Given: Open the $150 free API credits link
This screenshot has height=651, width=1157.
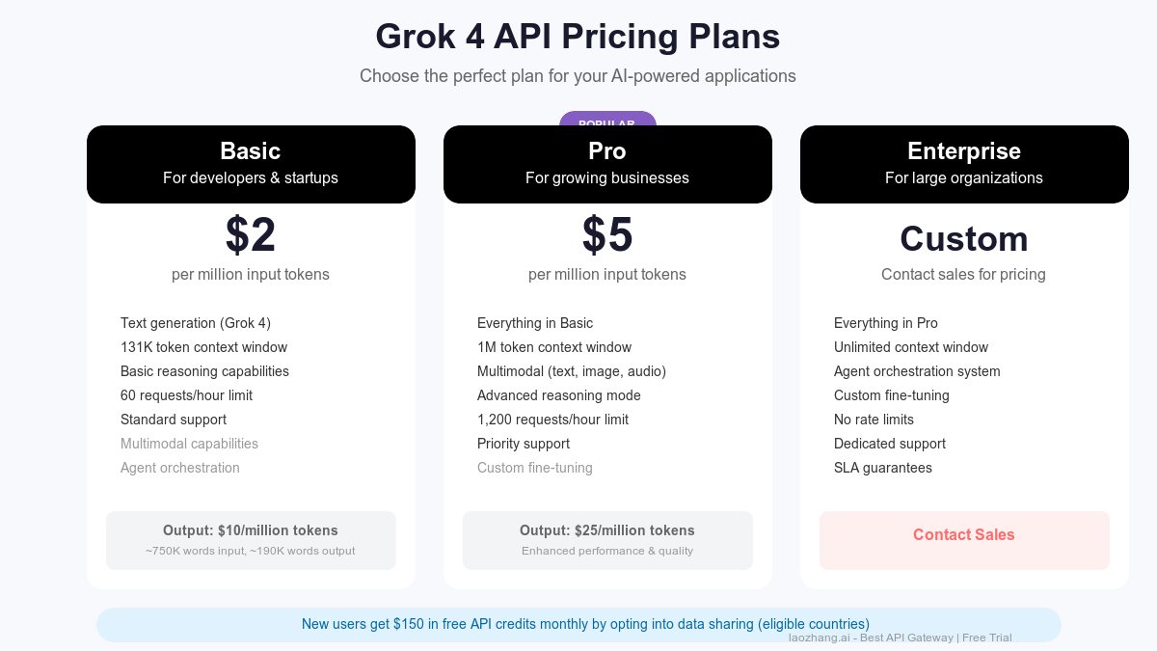Looking at the screenshot, I should click(585, 624).
